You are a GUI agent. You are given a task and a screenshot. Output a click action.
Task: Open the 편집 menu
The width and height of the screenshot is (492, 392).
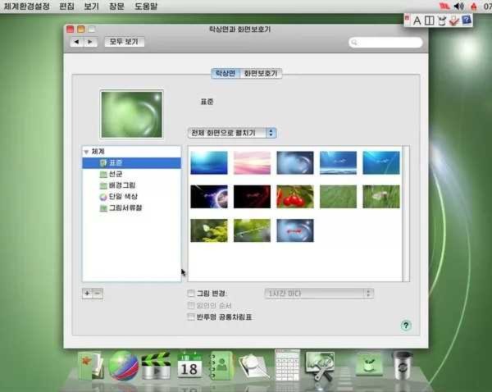pyautogui.click(x=66, y=7)
